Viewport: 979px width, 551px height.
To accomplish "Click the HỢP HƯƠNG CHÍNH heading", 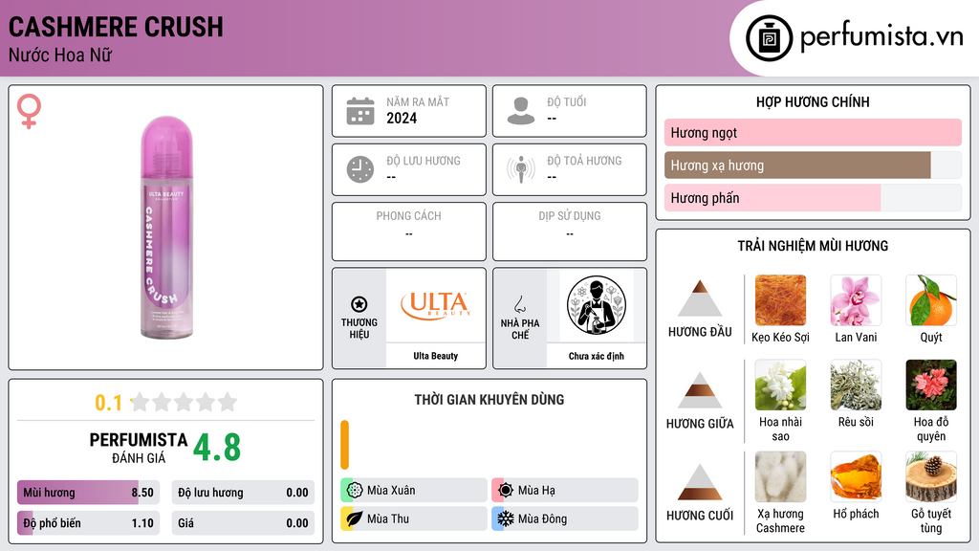I will [813, 101].
